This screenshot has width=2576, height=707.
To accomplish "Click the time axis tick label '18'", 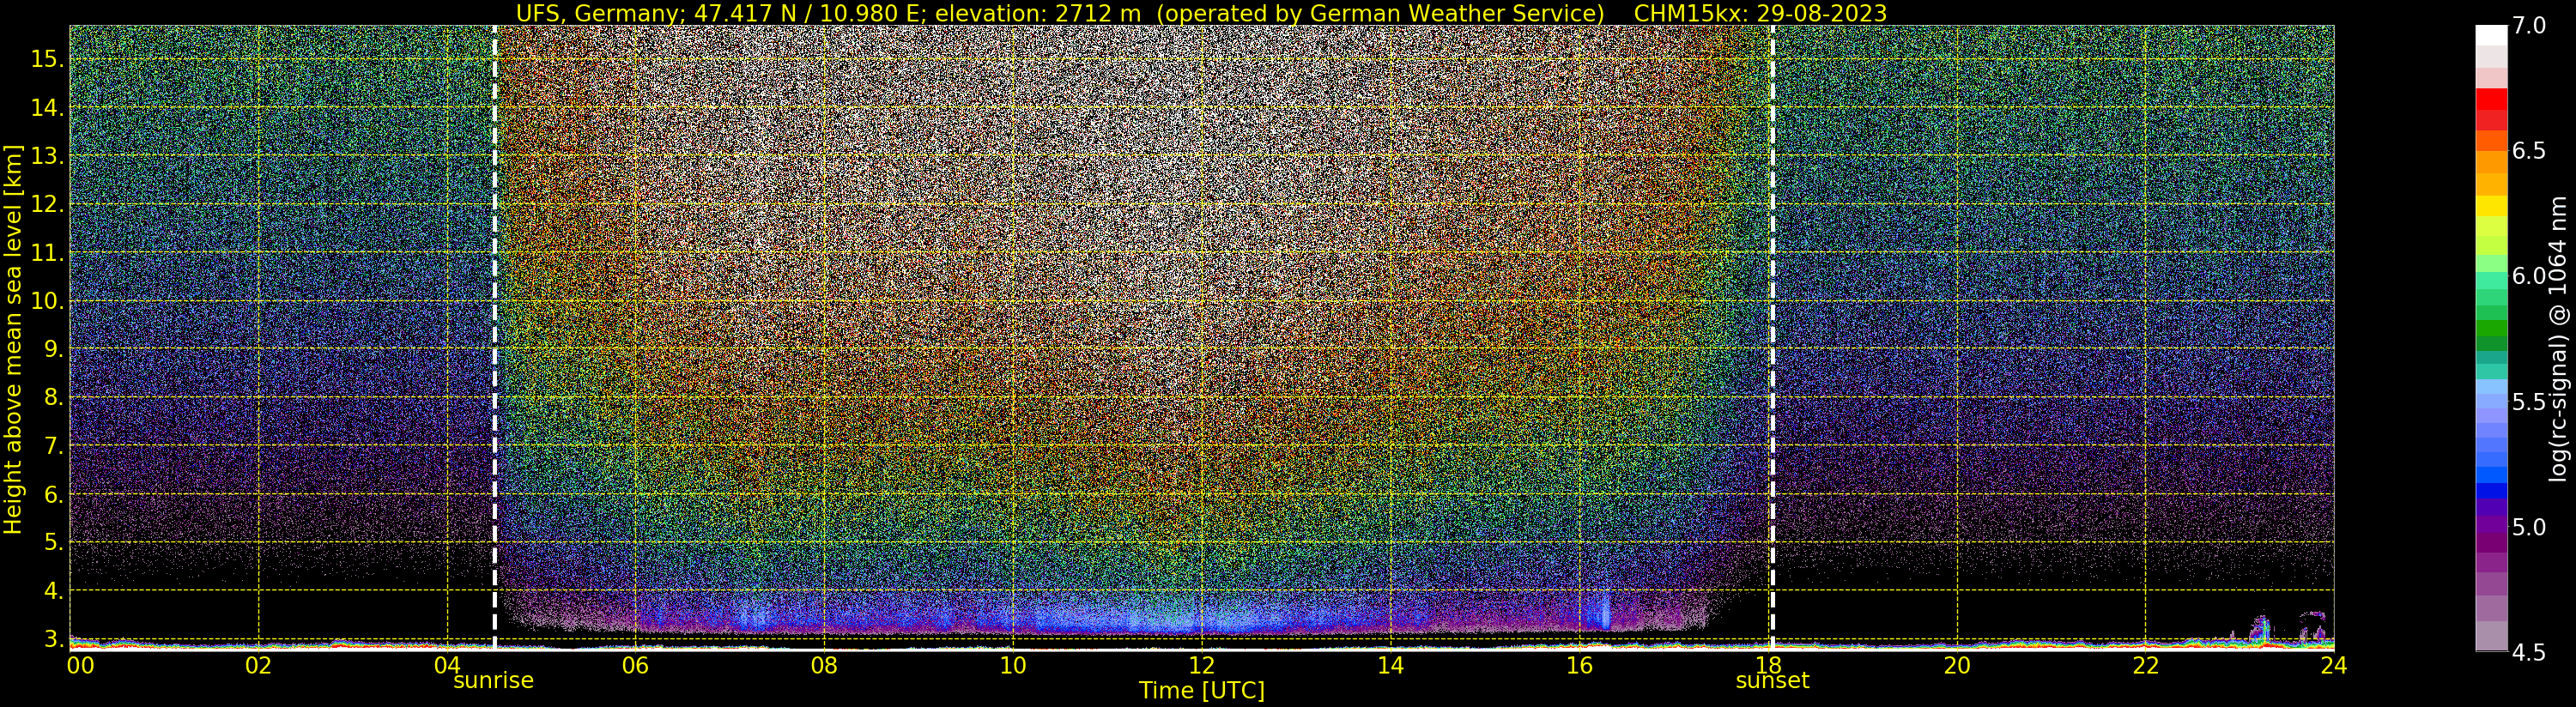I will click(1768, 665).
